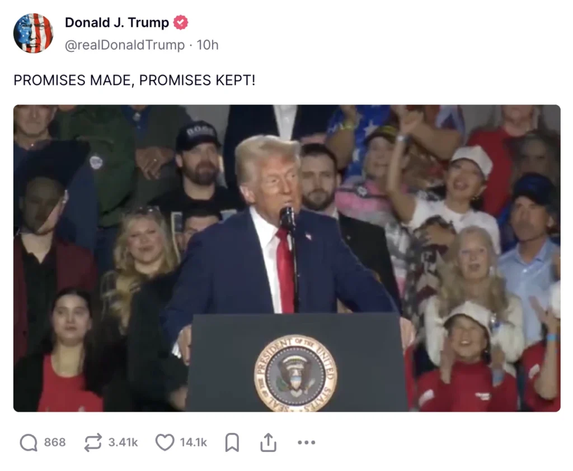
Task: Open Donald J. Trump display name link
Action: [x=117, y=22]
